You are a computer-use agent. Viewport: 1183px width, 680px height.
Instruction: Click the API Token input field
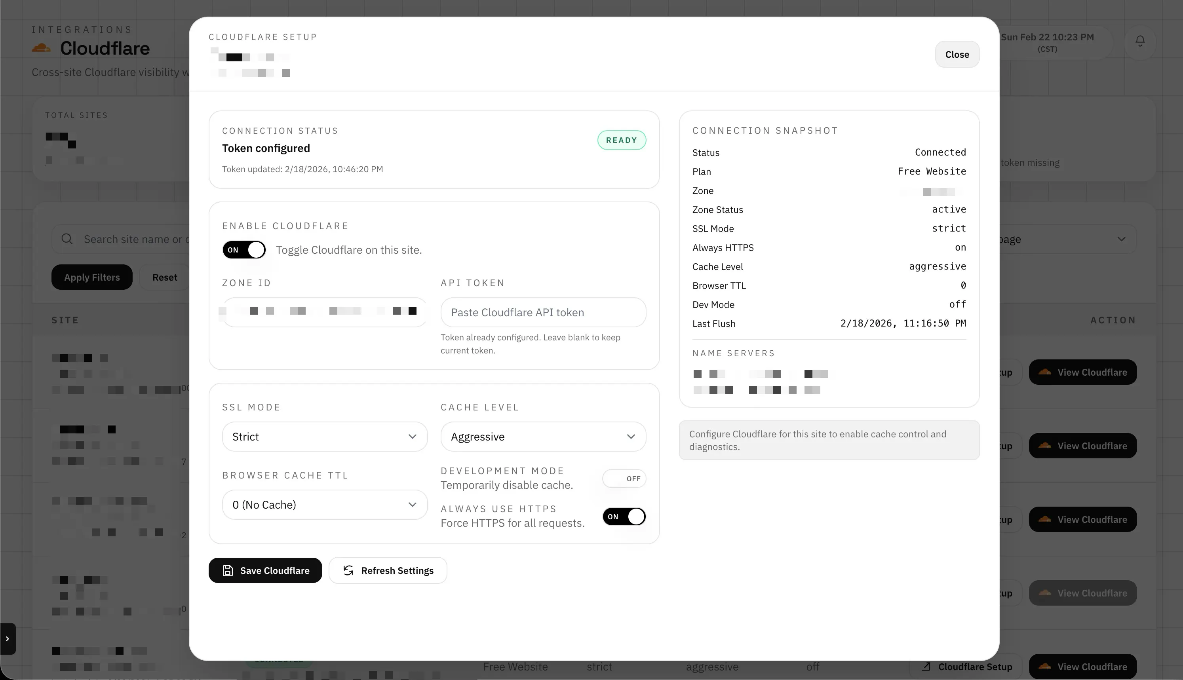(x=543, y=312)
